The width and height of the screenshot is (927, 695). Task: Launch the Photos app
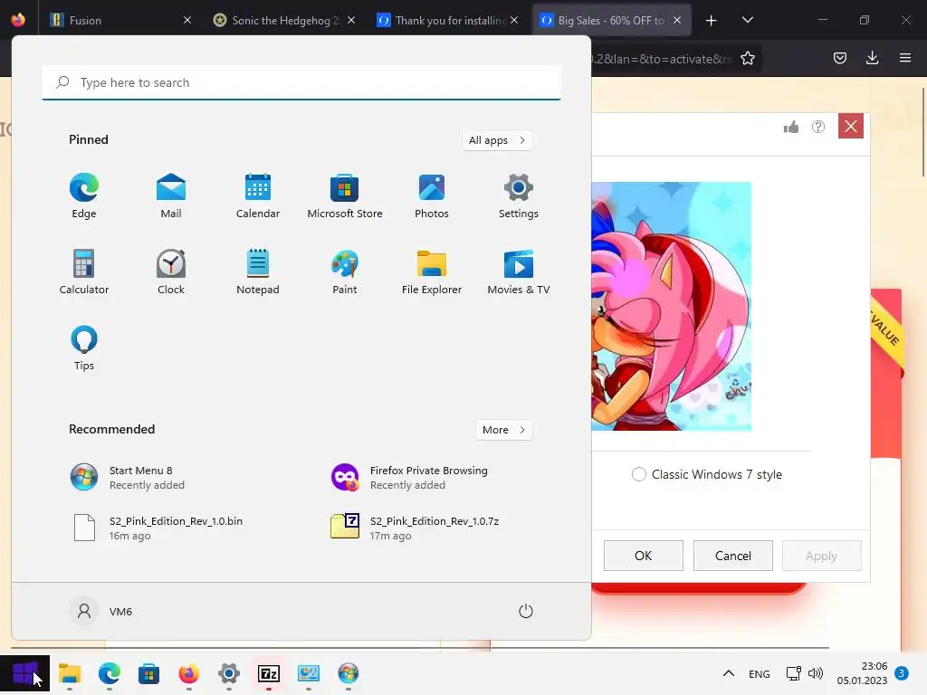pyautogui.click(x=432, y=196)
